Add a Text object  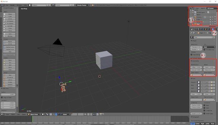click(x=9, y=75)
